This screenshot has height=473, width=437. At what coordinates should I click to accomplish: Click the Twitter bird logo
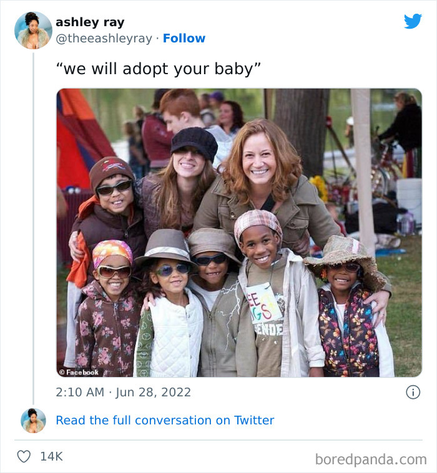[x=413, y=22]
